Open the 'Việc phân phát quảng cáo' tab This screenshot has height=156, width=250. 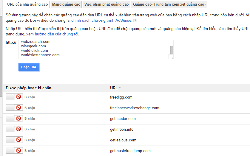(x=107, y=4)
